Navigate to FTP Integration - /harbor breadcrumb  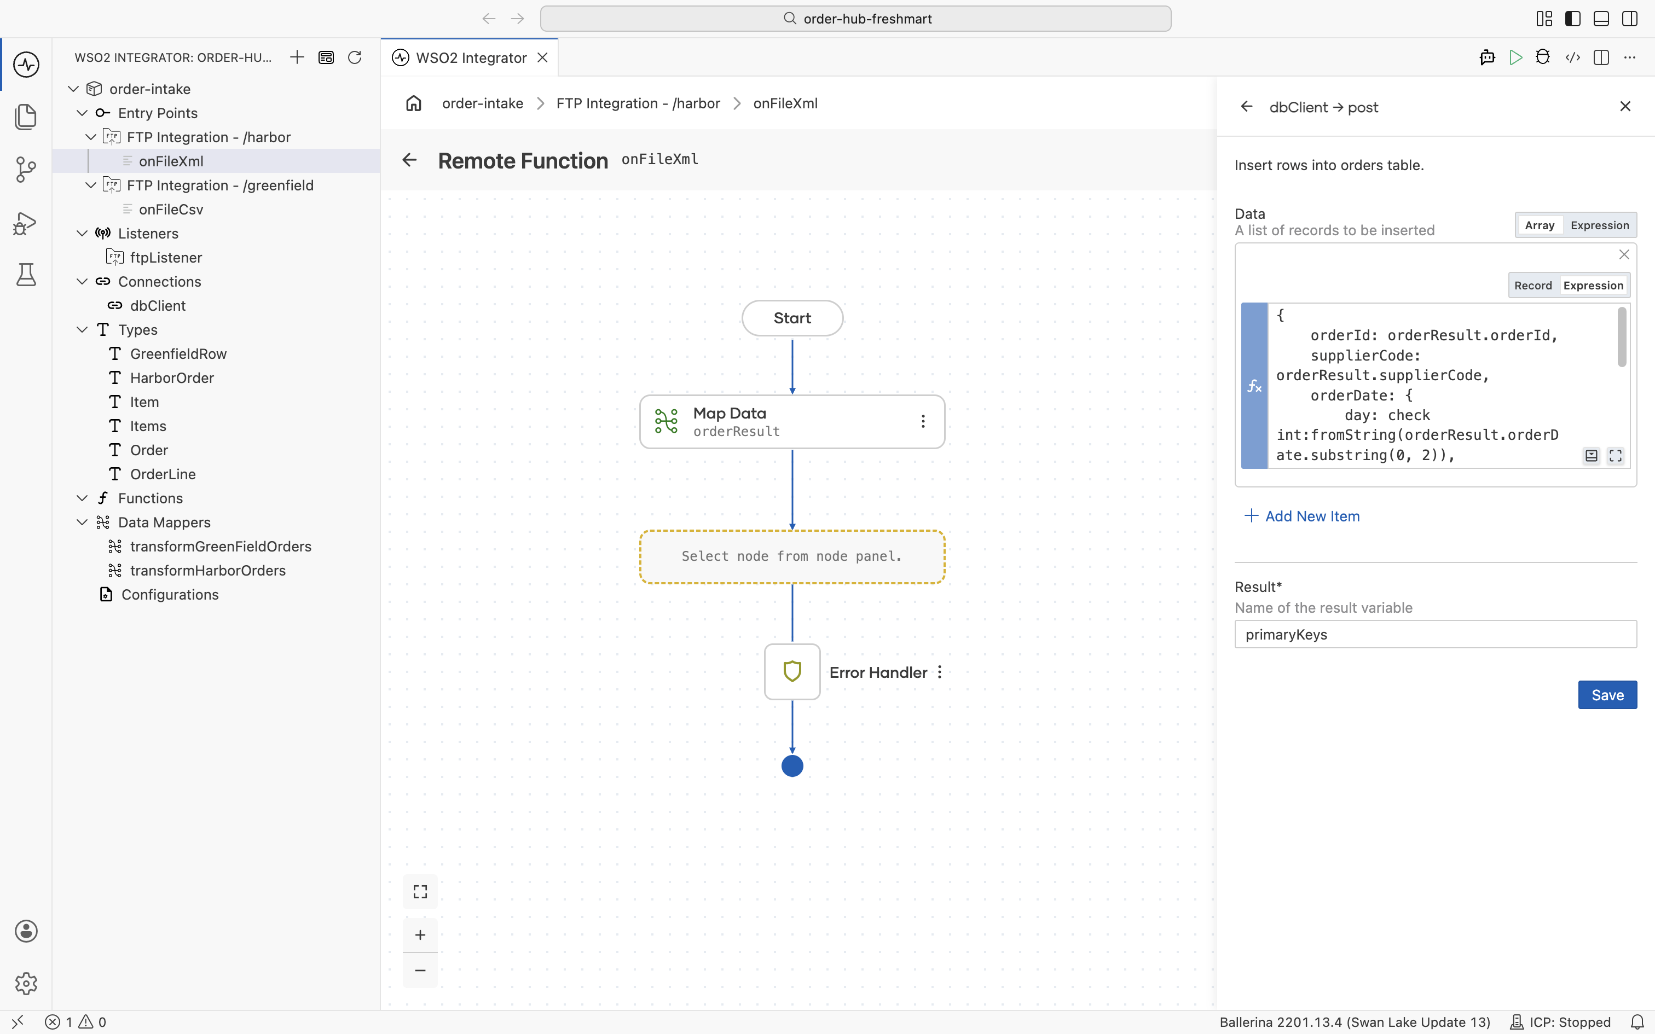click(638, 103)
